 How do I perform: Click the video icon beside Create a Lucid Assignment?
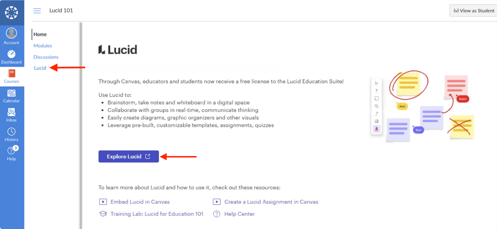coord(217,202)
